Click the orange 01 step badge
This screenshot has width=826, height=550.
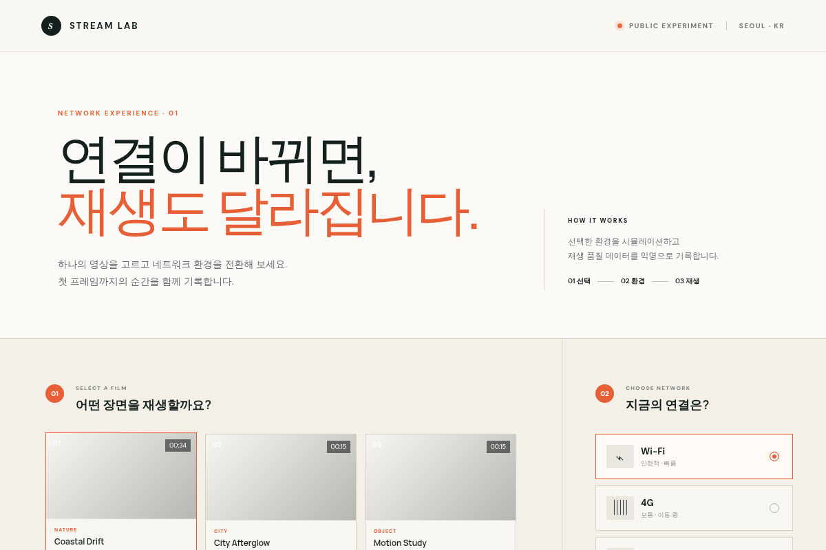[x=54, y=393]
